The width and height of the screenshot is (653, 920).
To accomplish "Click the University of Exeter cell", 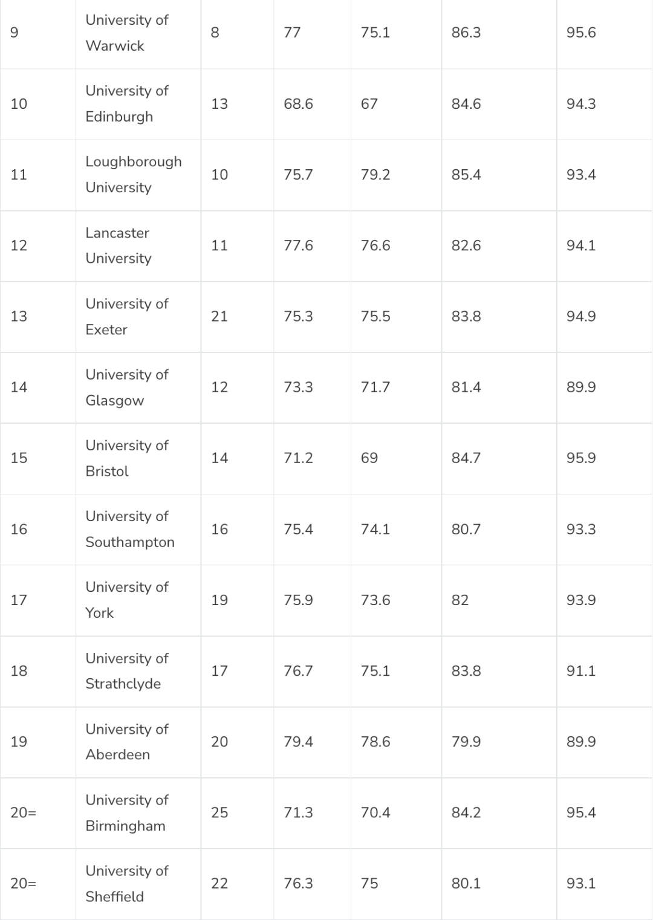I will tap(127, 316).
